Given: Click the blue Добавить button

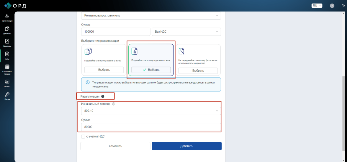Looking at the screenshot, I should [x=186, y=146].
